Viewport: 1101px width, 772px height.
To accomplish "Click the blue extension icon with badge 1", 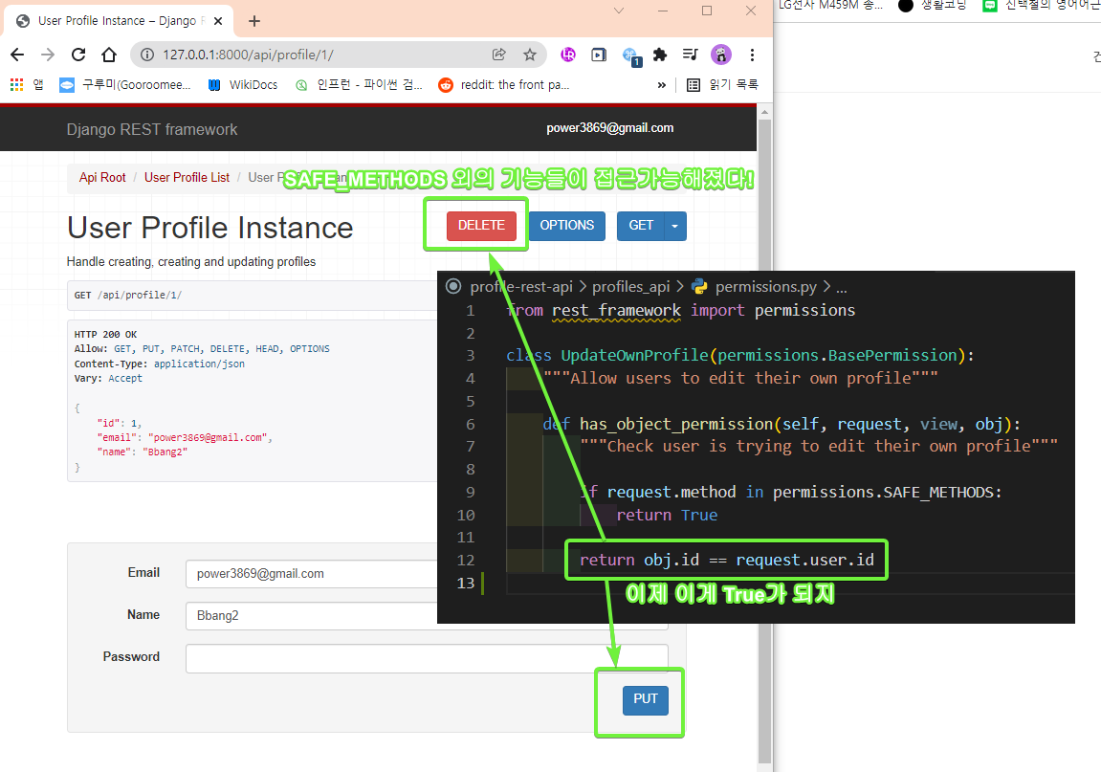I will pyautogui.click(x=630, y=54).
